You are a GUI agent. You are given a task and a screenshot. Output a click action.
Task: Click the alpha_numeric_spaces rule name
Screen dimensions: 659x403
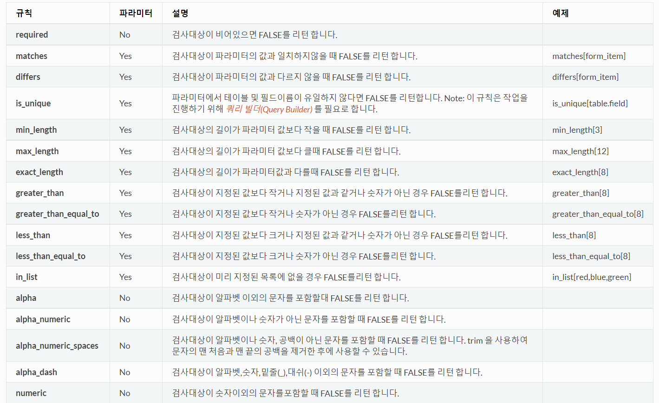(x=57, y=346)
